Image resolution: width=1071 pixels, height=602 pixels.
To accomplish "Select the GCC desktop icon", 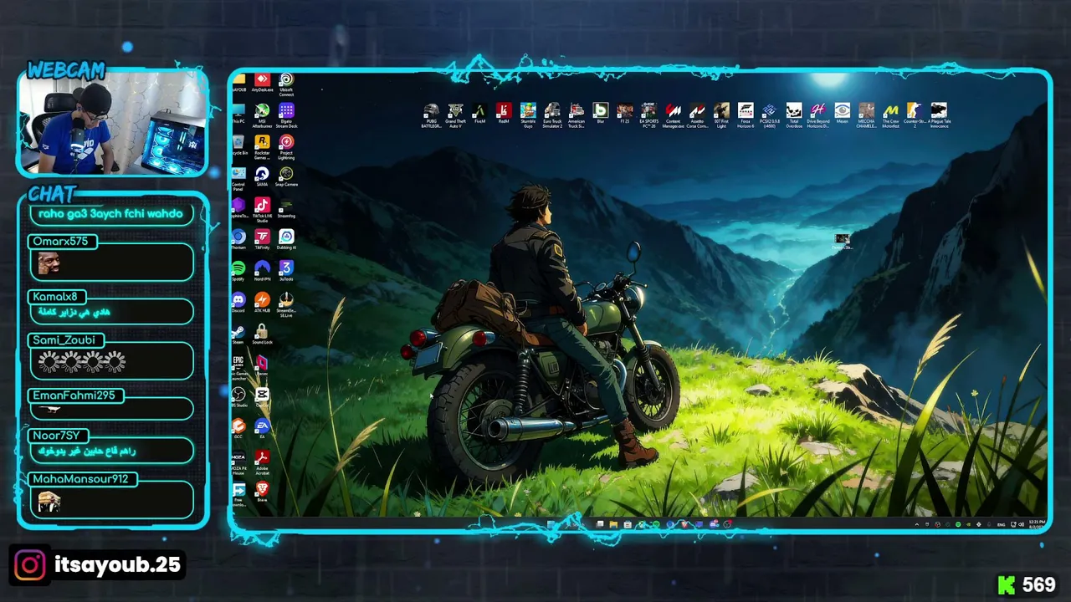I will [238, 429].
